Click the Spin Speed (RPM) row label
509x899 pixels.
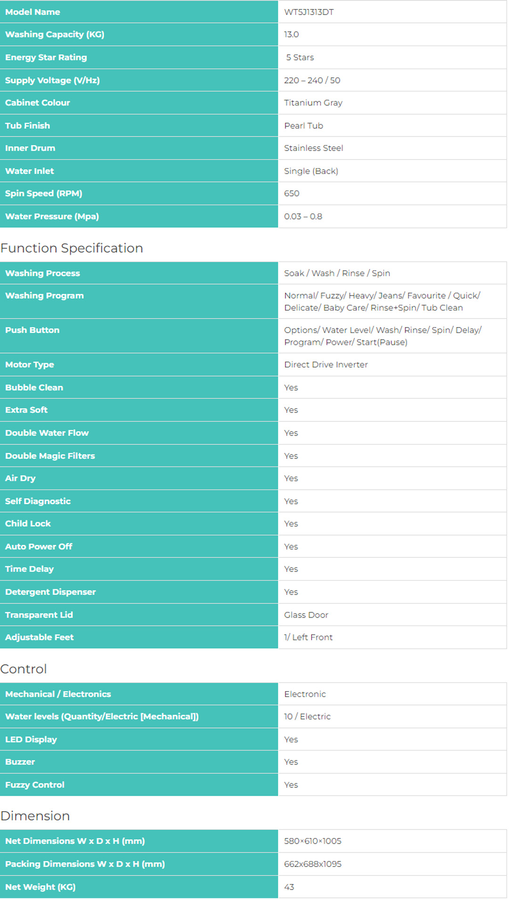pos(43,193)
